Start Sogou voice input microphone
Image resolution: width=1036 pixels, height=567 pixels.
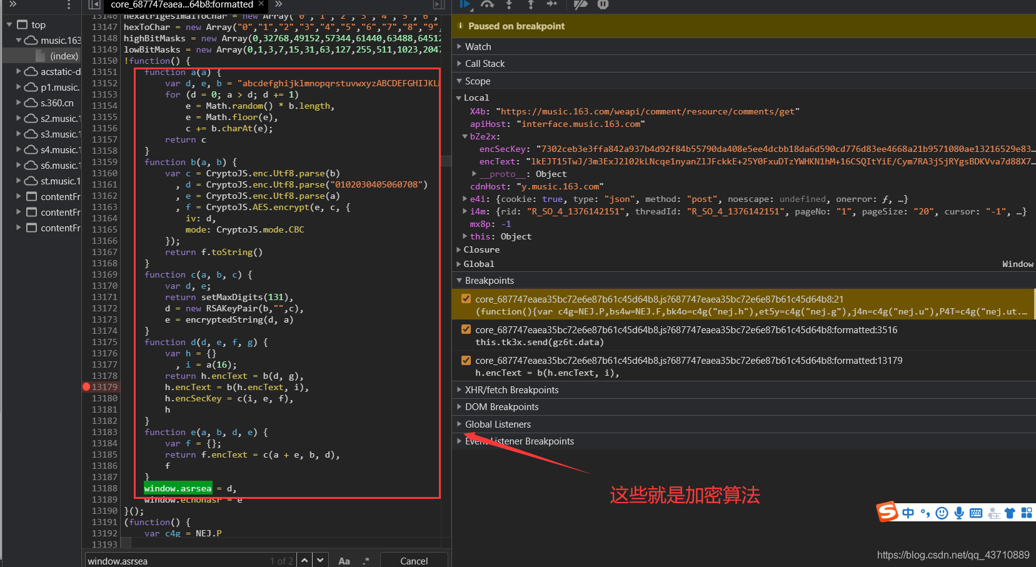[959, 513]
